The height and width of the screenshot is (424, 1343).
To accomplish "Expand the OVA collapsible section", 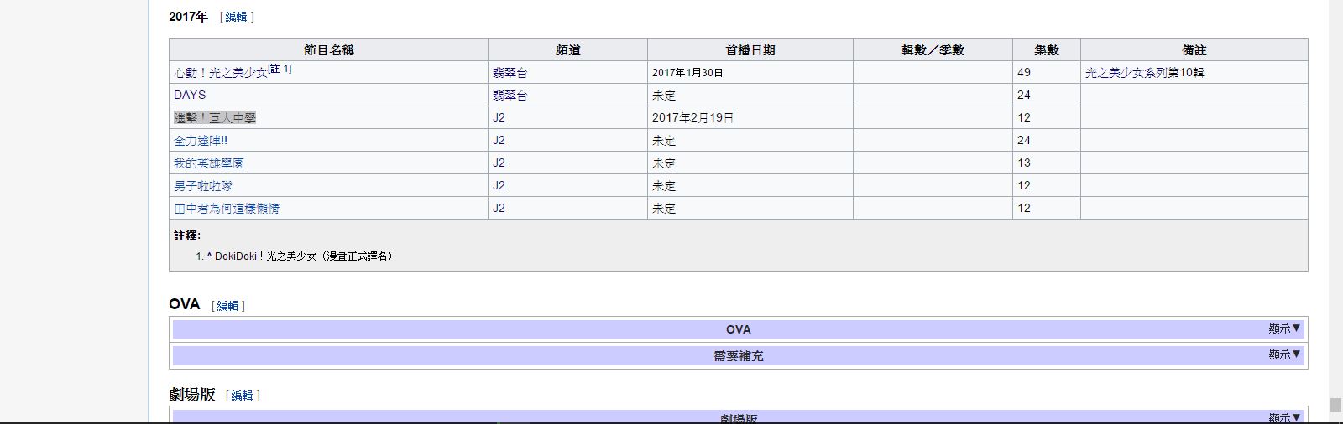I will point(1283,328).
